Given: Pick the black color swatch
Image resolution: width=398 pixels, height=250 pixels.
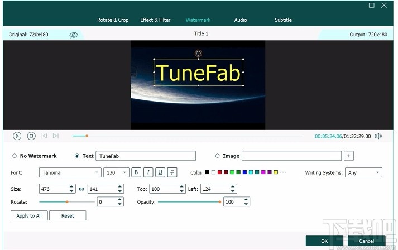Looking at the screenshot, I should [208, 172].
